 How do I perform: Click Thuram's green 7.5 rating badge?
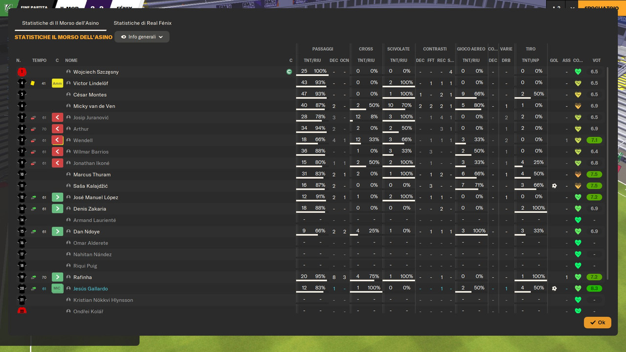coord(594,175)
